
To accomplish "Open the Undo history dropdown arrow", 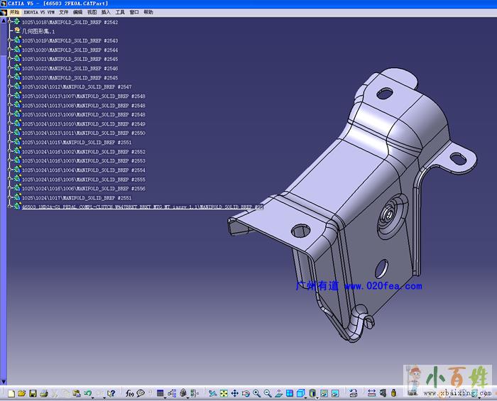I will [x=93, y=397].
